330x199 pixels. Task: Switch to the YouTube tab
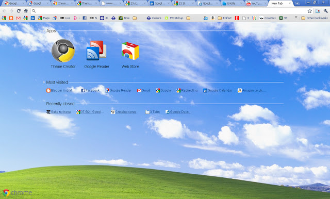coord(256,4)
